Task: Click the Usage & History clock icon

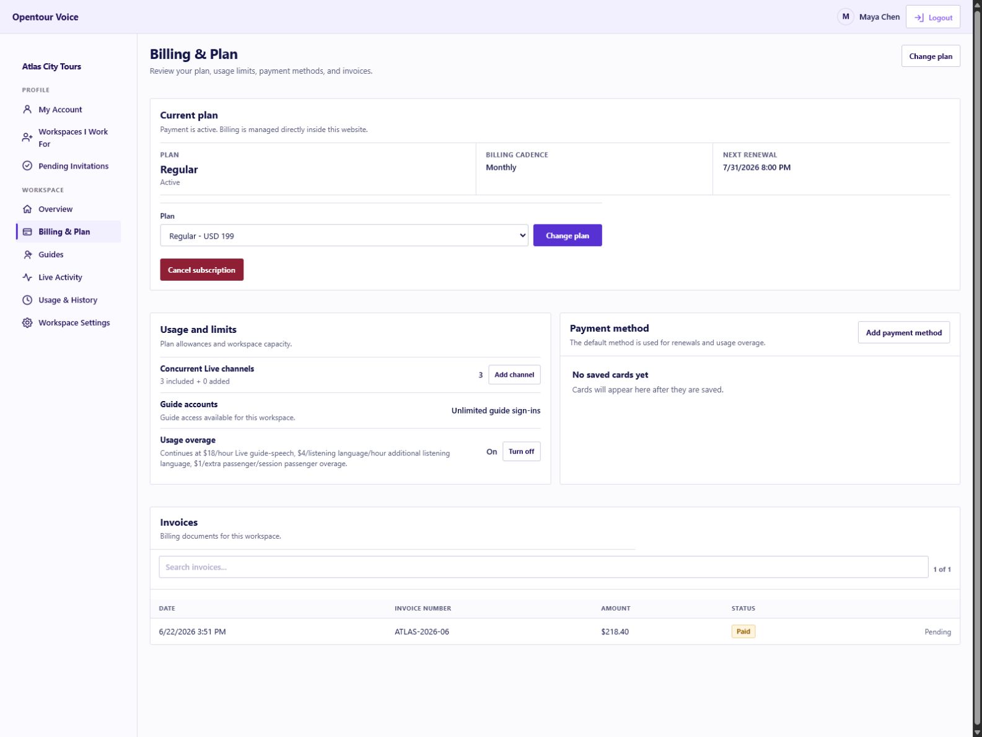Action: click(27, 300)
